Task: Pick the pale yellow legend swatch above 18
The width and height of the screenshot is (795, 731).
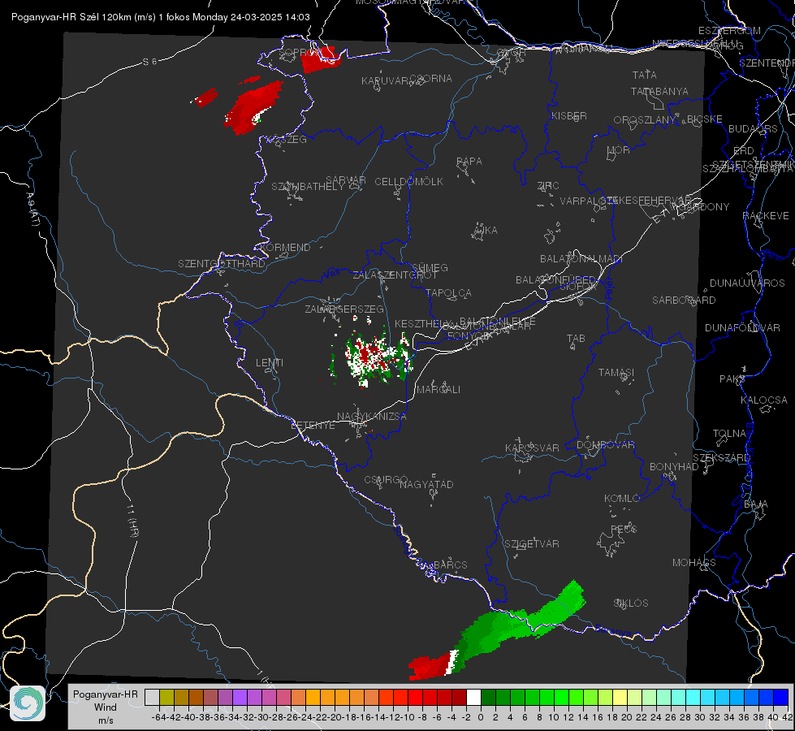Action: [x=620, y=698]
